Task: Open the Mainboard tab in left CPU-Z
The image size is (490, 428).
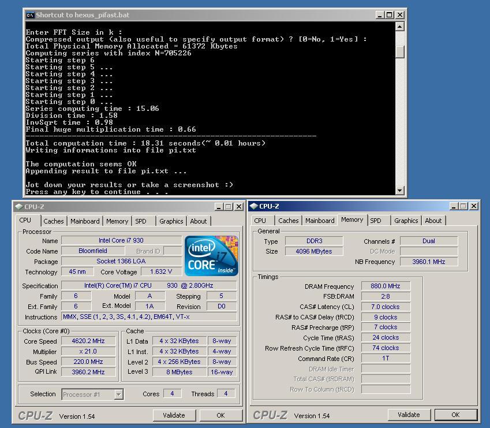Action: pos(85,221)
